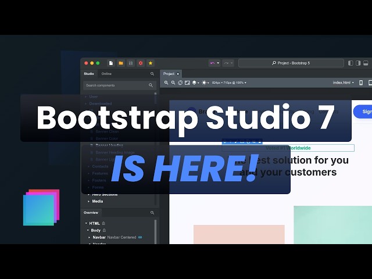Close the Project tab

pos(178,74)
